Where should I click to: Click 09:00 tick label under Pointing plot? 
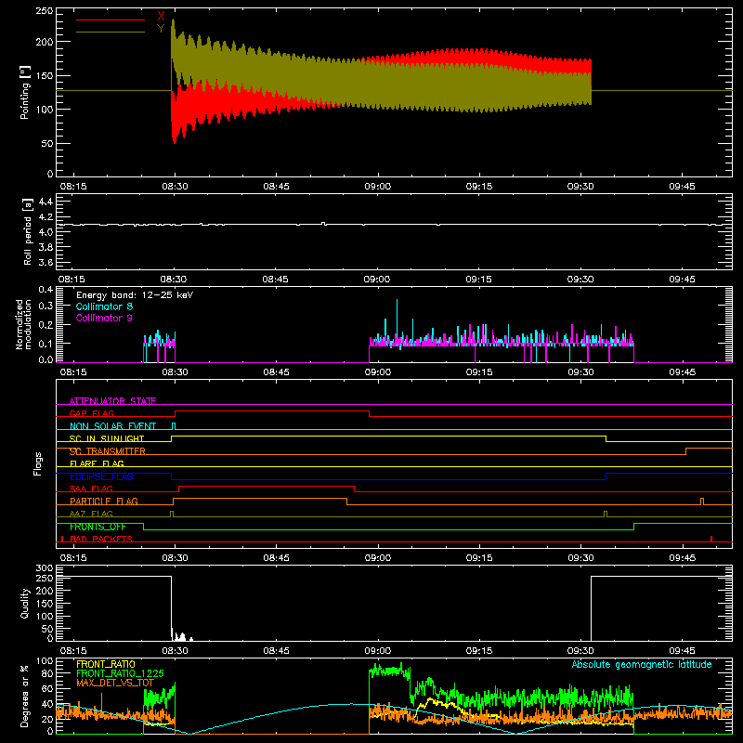(x=378, y=187)
